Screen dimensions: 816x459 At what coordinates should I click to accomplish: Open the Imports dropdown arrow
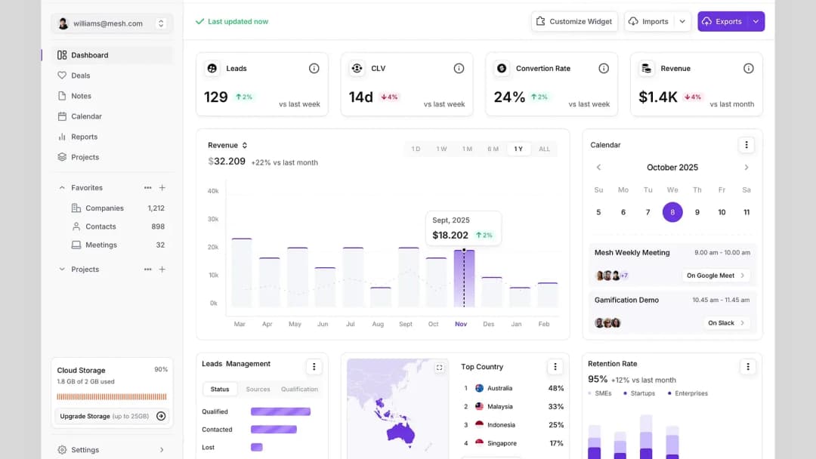point(682,21)
